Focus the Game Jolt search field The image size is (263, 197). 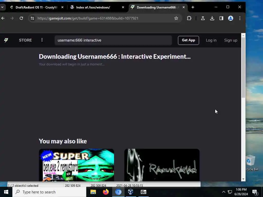click(x=113, y=40)
